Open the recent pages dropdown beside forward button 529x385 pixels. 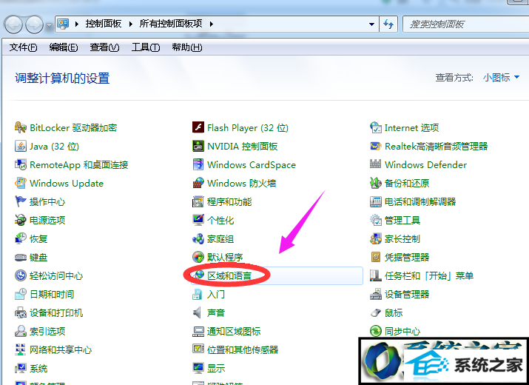click(50, 24)
